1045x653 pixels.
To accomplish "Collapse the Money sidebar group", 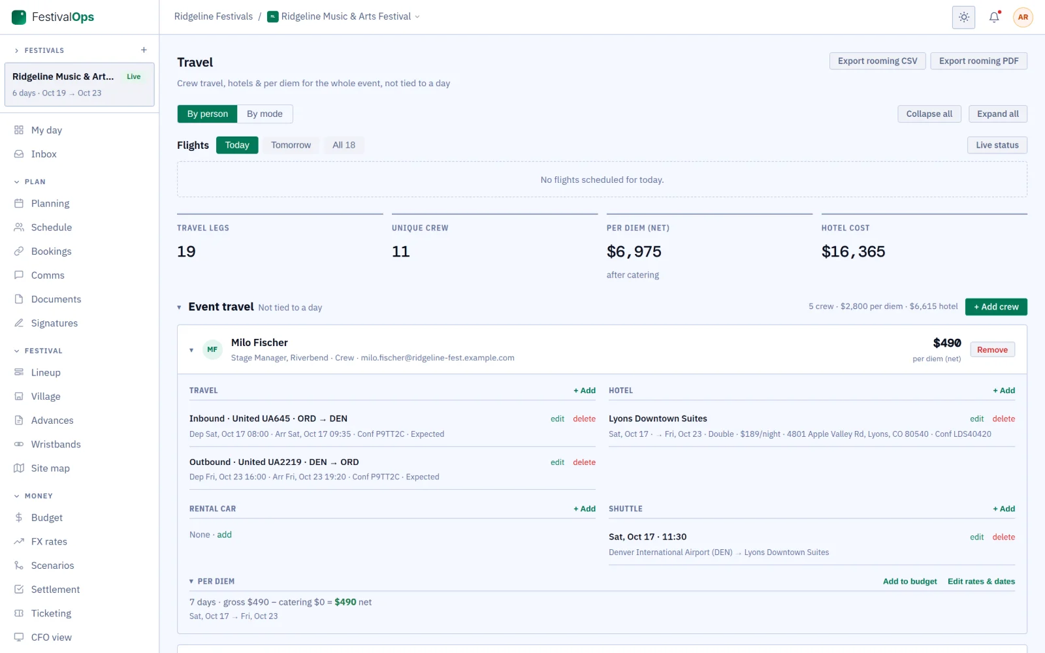I will [x=33, y=496].
